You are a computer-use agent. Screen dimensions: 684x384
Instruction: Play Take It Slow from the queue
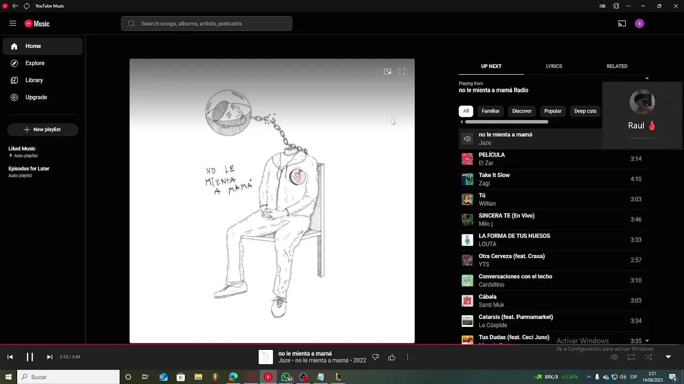tap(551, 179)
